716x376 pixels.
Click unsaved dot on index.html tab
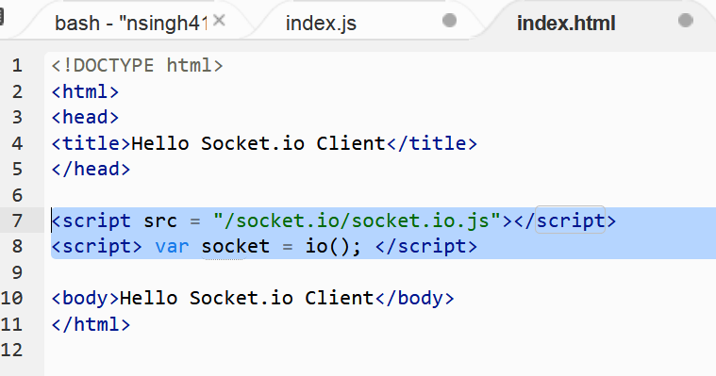coord(686,21)
